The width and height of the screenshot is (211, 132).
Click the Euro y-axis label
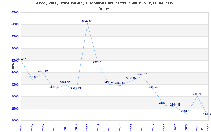(x=13, y=67)
